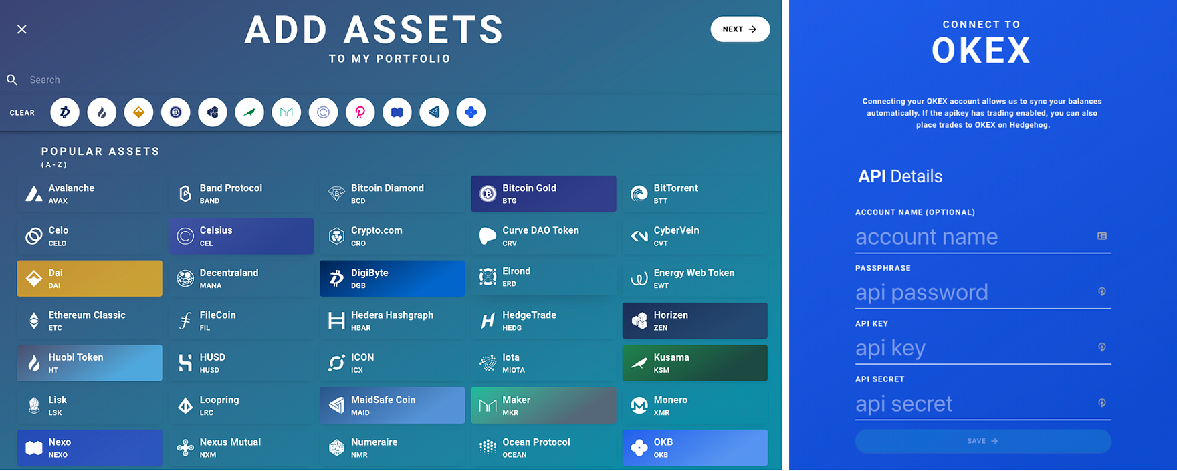Deselect the Maker MKR card
This screenshot has width=1177, height=471.
pos(544,406)
